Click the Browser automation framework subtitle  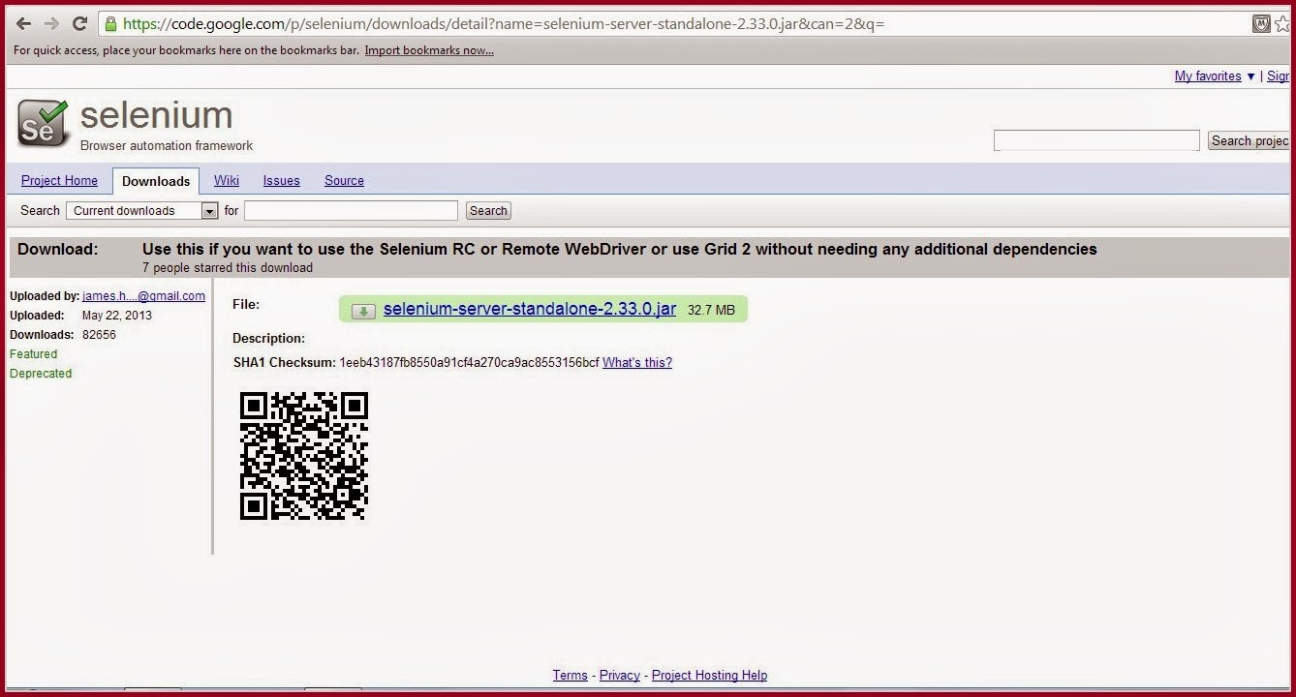point(167,146)
